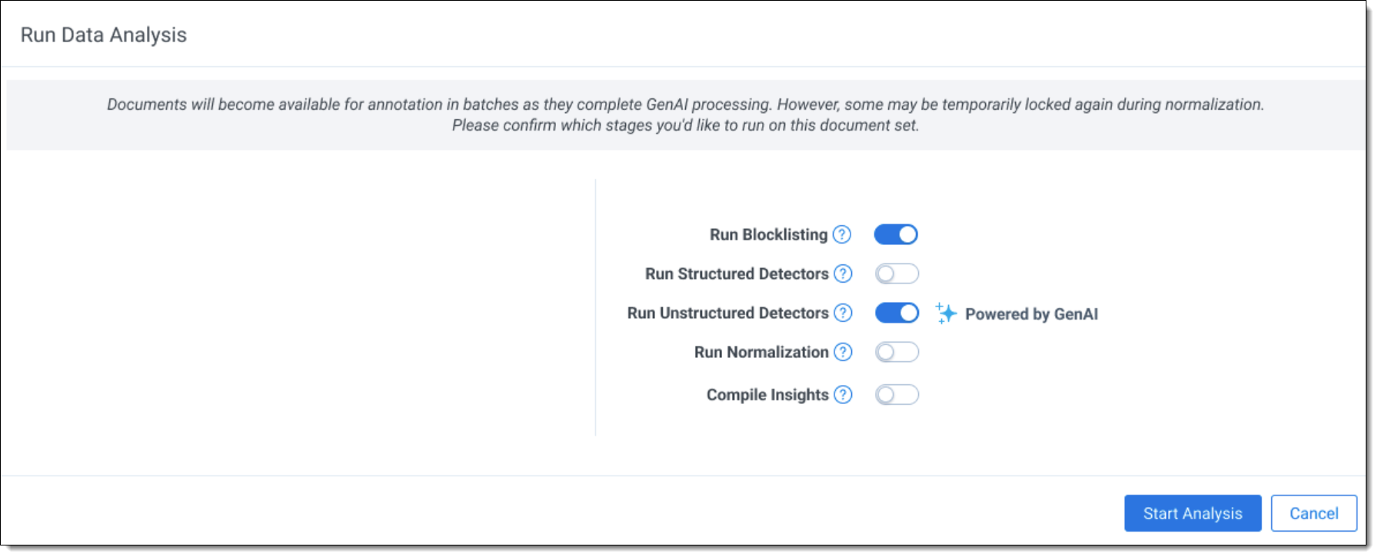The image size is (1378, 557).
Task: Disable the Run Blocklisting toggle
Action: click(896, 235)
